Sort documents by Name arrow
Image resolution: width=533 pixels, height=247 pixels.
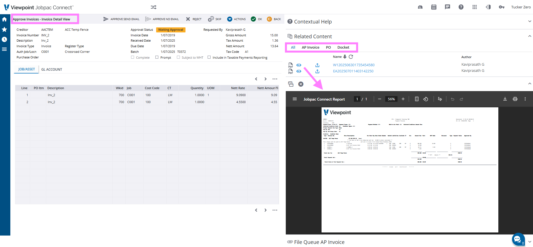tap(345, 57)
